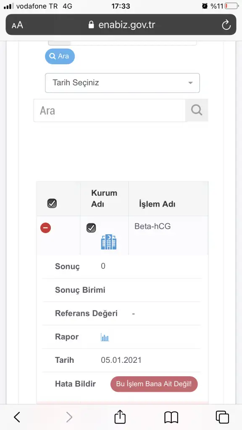
Task: Collapse the Beta-hCG row with red minus
Action: (45, 228)
